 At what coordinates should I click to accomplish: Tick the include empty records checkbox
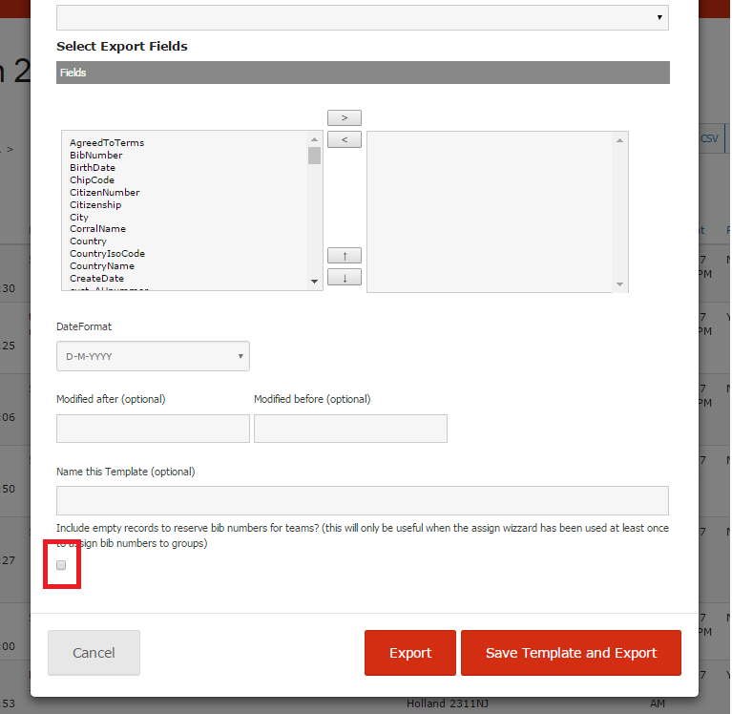click(x=61, y=565)
